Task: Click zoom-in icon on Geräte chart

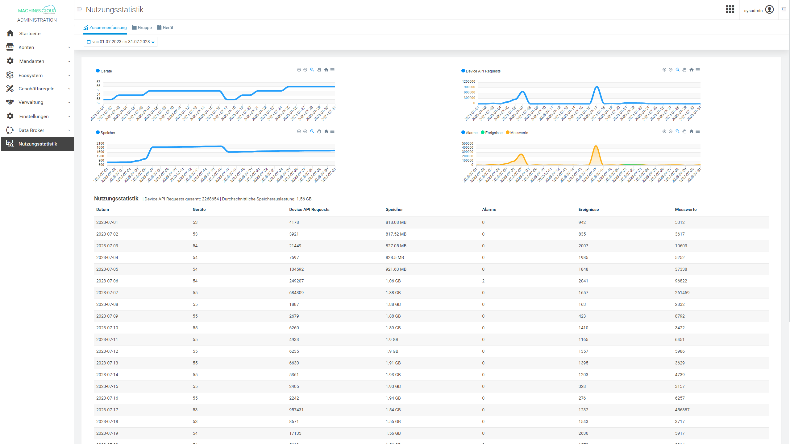Action: tap(299, 70)
